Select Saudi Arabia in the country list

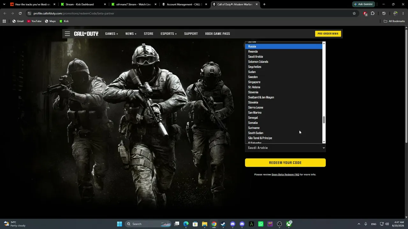coord(284,57)
